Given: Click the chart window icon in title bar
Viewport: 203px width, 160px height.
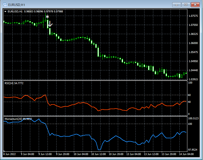Looking at the screenshot, I should click(5, 5).
